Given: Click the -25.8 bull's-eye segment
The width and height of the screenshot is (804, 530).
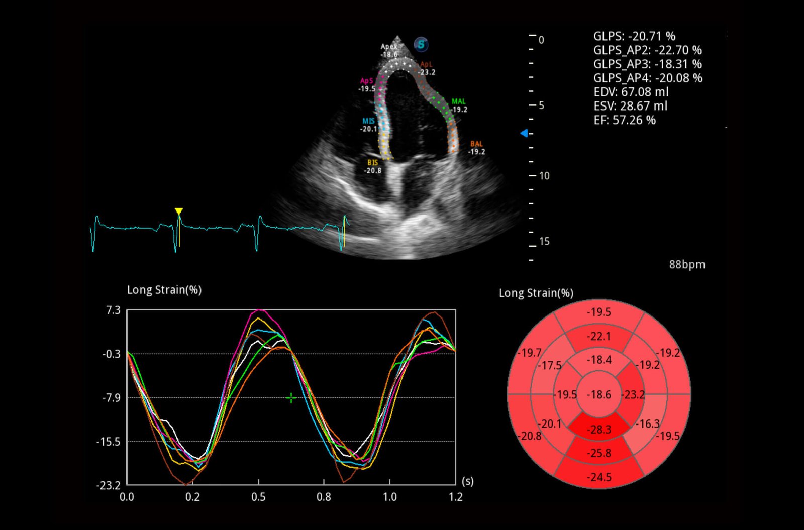Looking at the screenshot, I should click(599, 453).
